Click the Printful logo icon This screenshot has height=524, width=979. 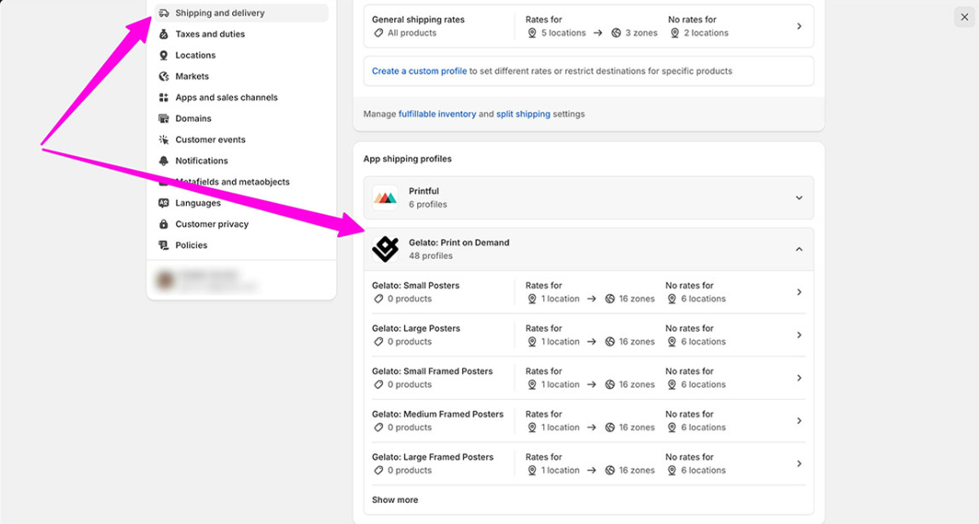click(385, 198)
